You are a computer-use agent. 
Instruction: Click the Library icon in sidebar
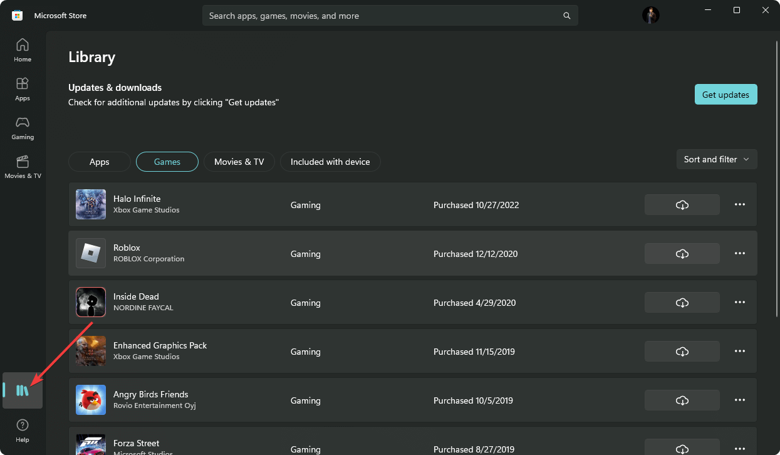tap(23, 390)
